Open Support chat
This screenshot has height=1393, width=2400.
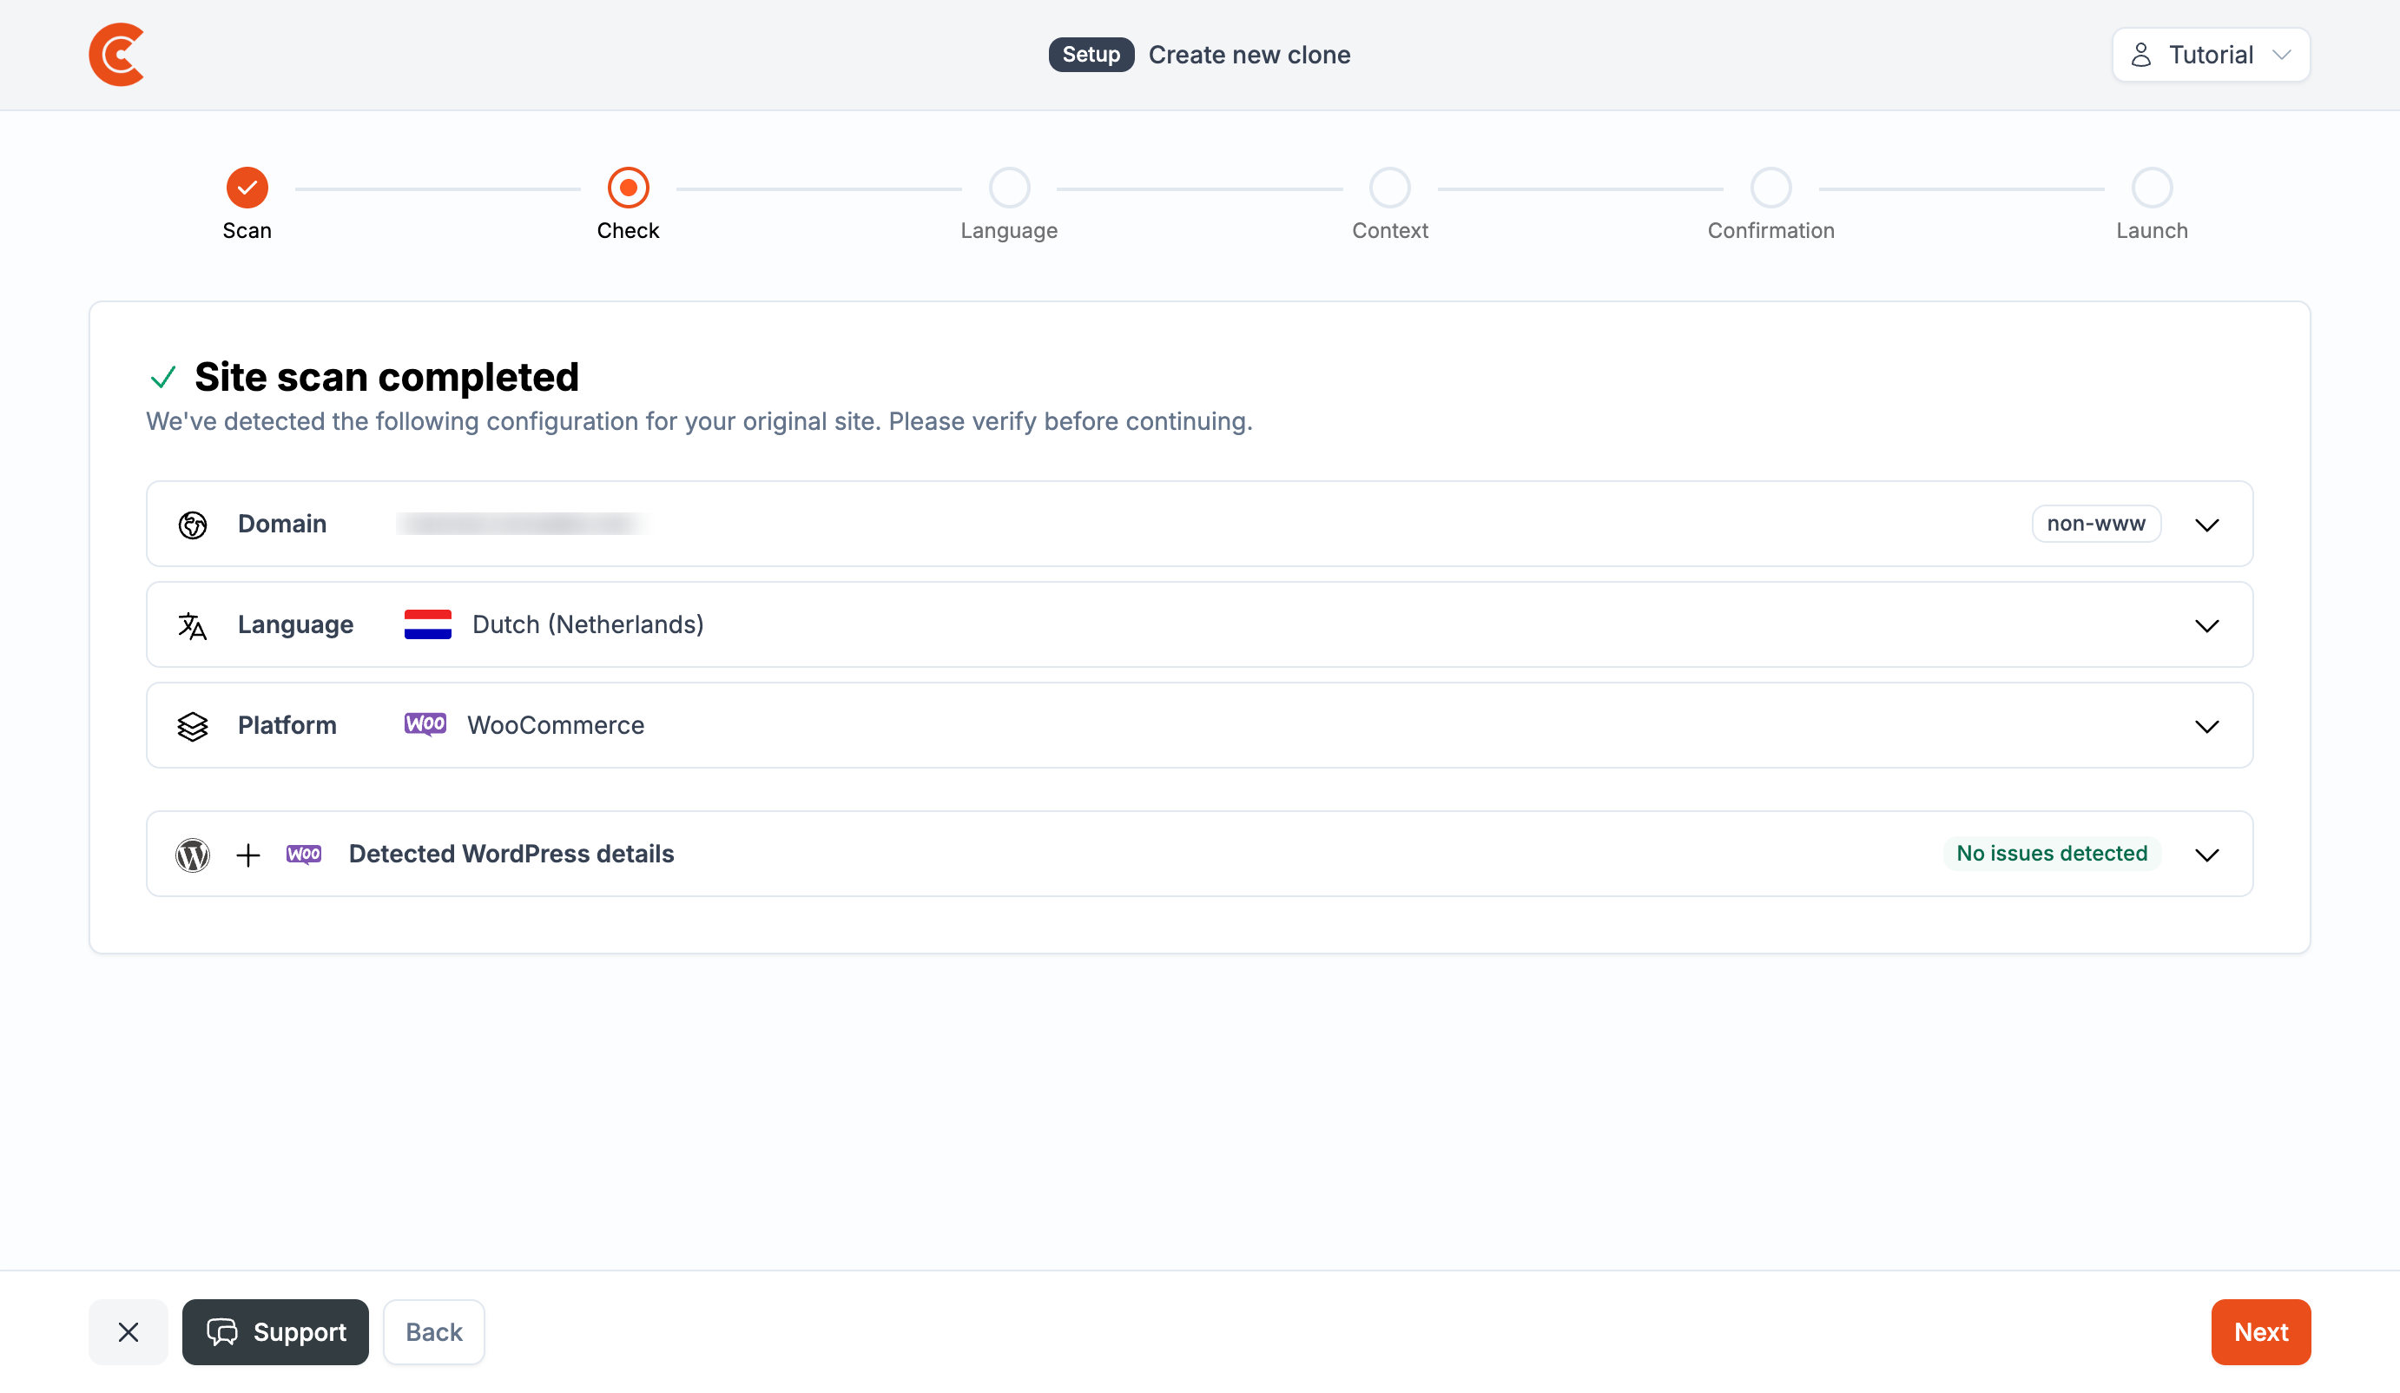(x=275, y=1332)
